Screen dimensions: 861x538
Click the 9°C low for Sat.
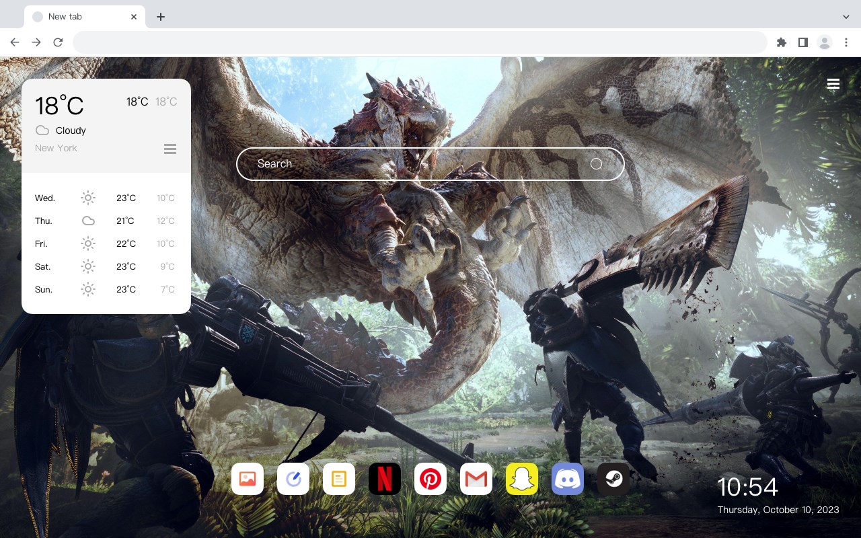coord(167,266)
